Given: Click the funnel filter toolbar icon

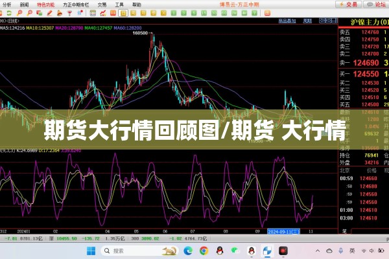Looking at the screenshot, I should (70, 13).
